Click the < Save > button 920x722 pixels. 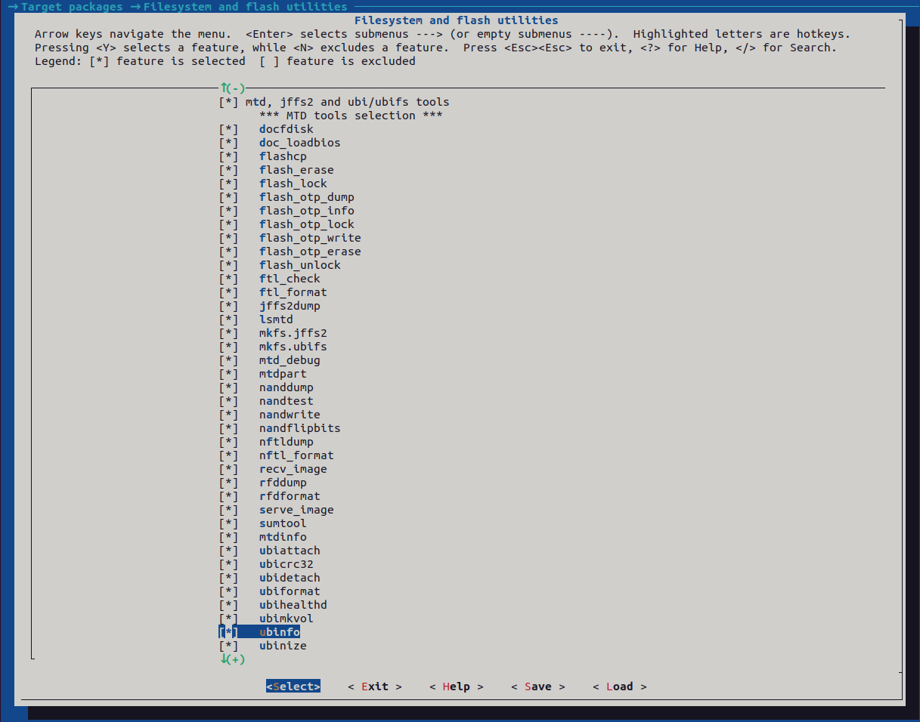click(x=538, y=687)
